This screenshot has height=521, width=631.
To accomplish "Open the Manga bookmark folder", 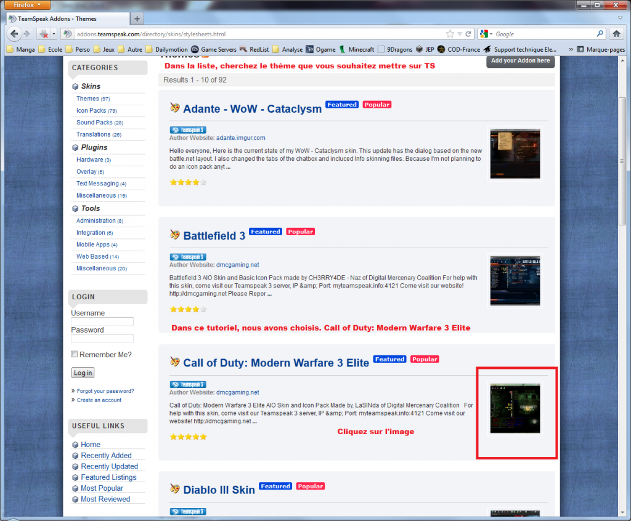I will (21, 49).
